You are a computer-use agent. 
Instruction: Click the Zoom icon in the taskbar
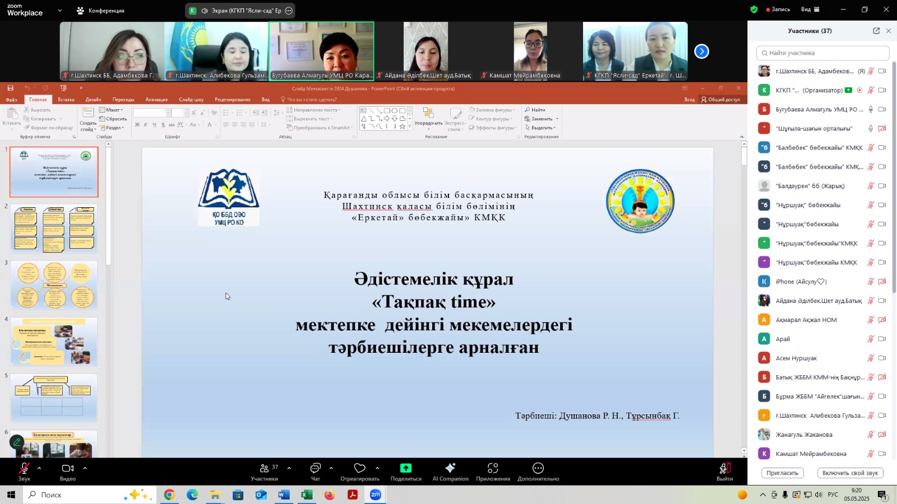(x=376, y=494)
